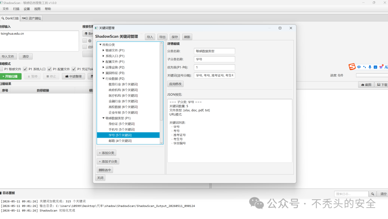Click the 分类名称 input field

214,51
